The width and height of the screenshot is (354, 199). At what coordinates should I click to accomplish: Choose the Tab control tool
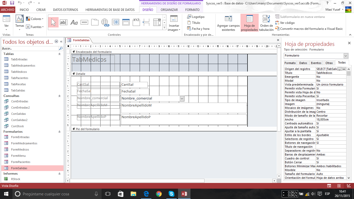tap(95, 22)
